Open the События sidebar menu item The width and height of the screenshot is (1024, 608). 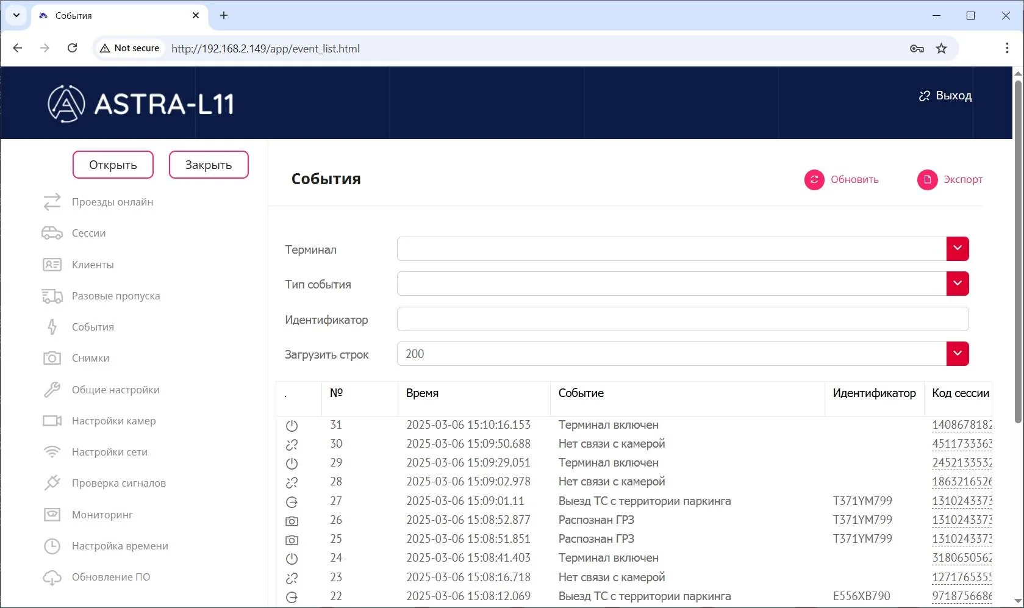pyautogui.click(x=93, y=327)
